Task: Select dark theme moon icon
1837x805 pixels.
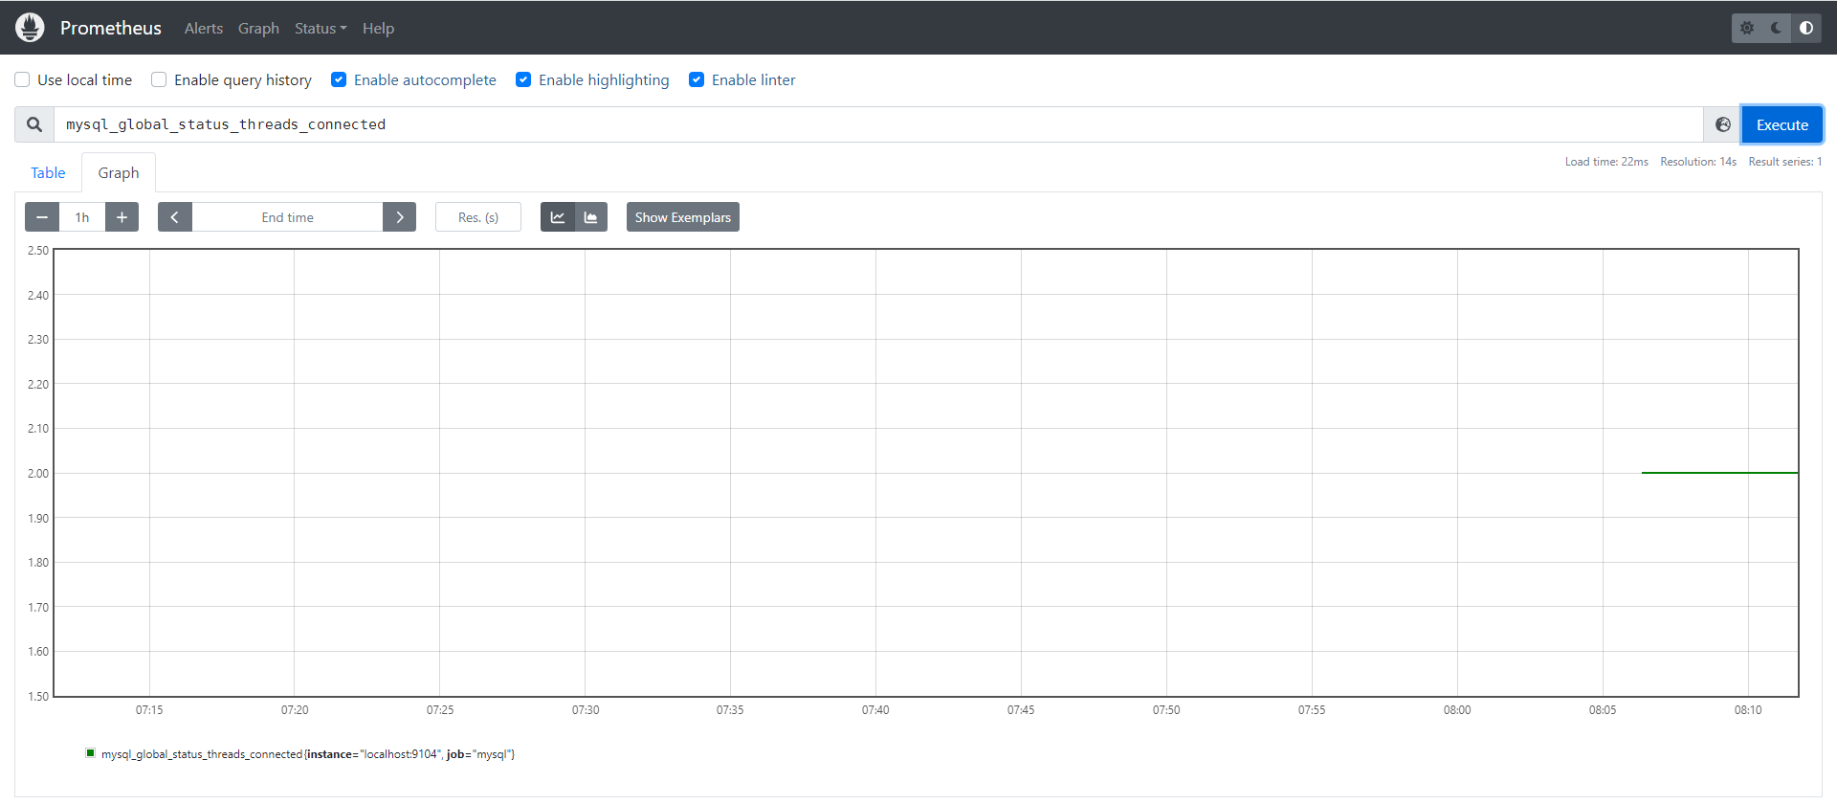Action: pyautogui.click(x=1777, y=28)
